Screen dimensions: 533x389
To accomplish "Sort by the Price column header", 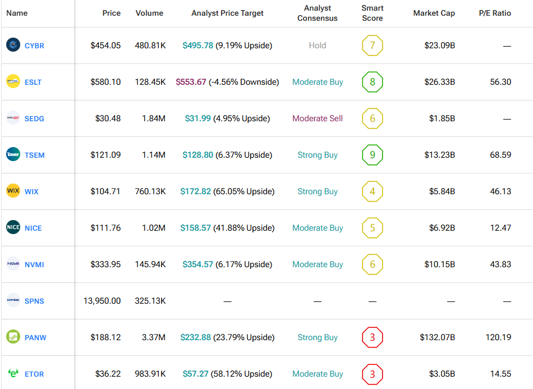I will 111,13.
